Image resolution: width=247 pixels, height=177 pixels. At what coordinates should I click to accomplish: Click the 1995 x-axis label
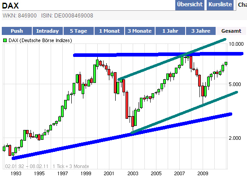(39, 173)
